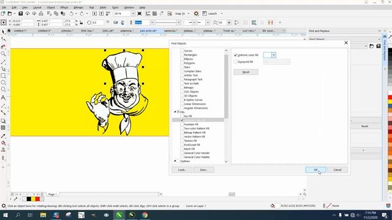The height and width of the screenshot is (220, 392).
Task: Open the Uniform color fill color picker dropdown
Action: [274, 55]
